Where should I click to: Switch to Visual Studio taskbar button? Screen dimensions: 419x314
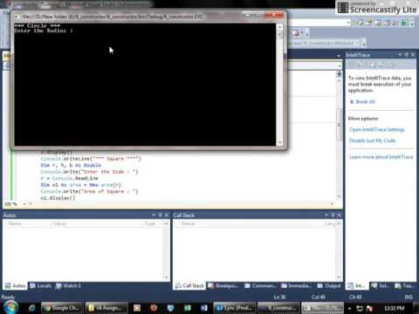(x=278, y=308)
